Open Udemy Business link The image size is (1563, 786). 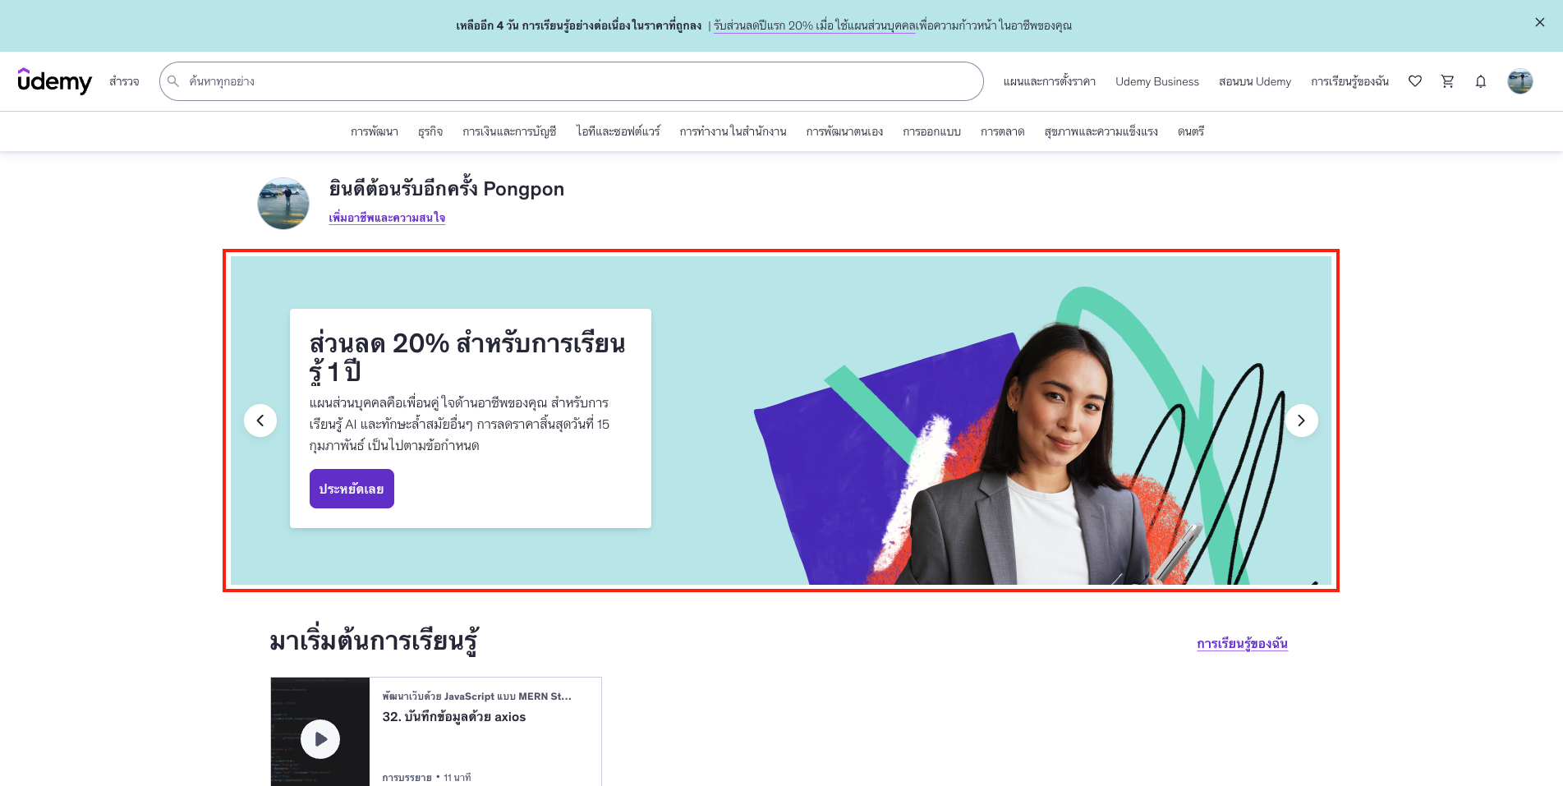point(1156,81)
